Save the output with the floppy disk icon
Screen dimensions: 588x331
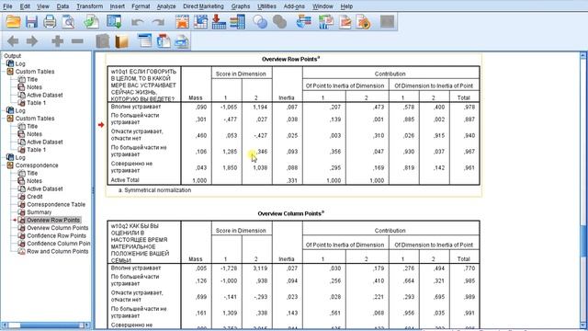pos(31,22)
